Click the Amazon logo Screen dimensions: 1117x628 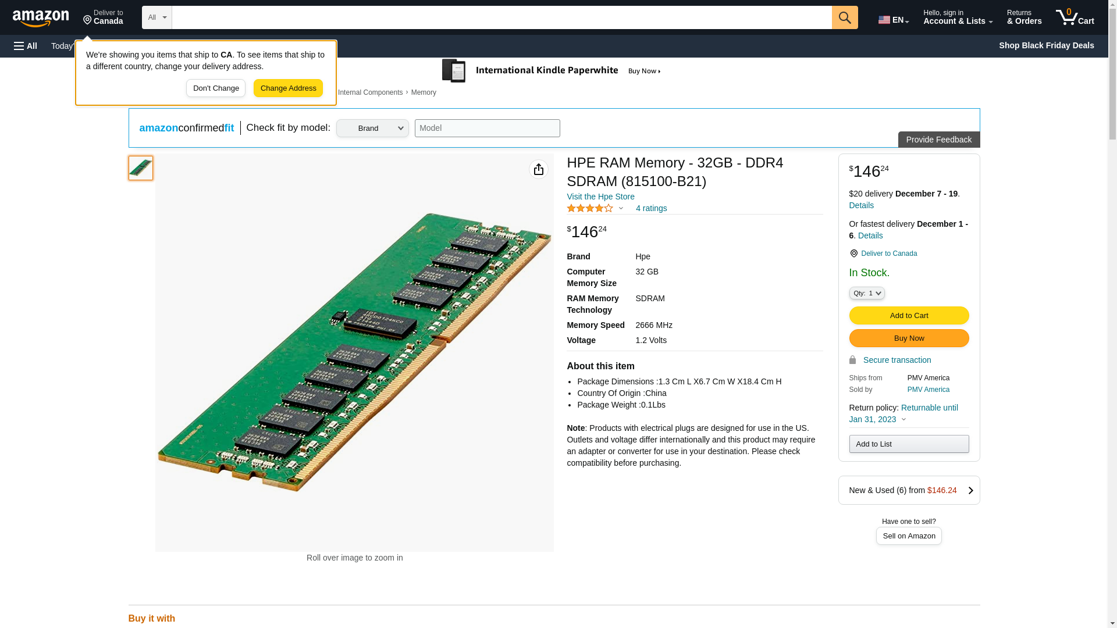(41, 18)
